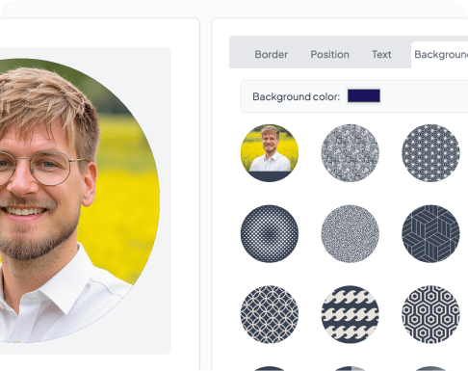Pick the striped cube pattern background
The height and width of the screenshot is (371, 468).
[x=430, y=233]
